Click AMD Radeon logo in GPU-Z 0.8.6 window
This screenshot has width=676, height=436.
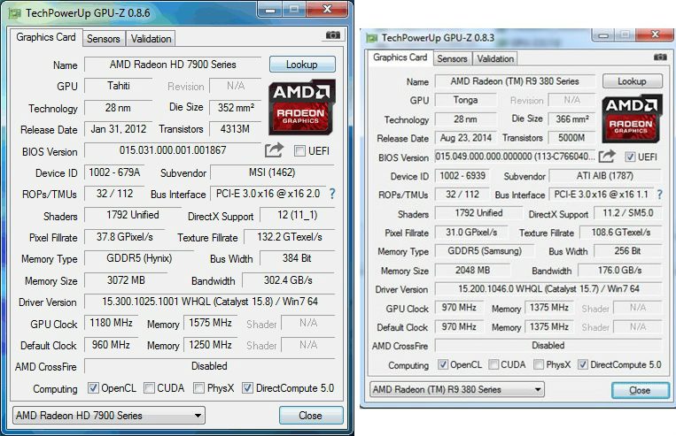pos(302,107)
